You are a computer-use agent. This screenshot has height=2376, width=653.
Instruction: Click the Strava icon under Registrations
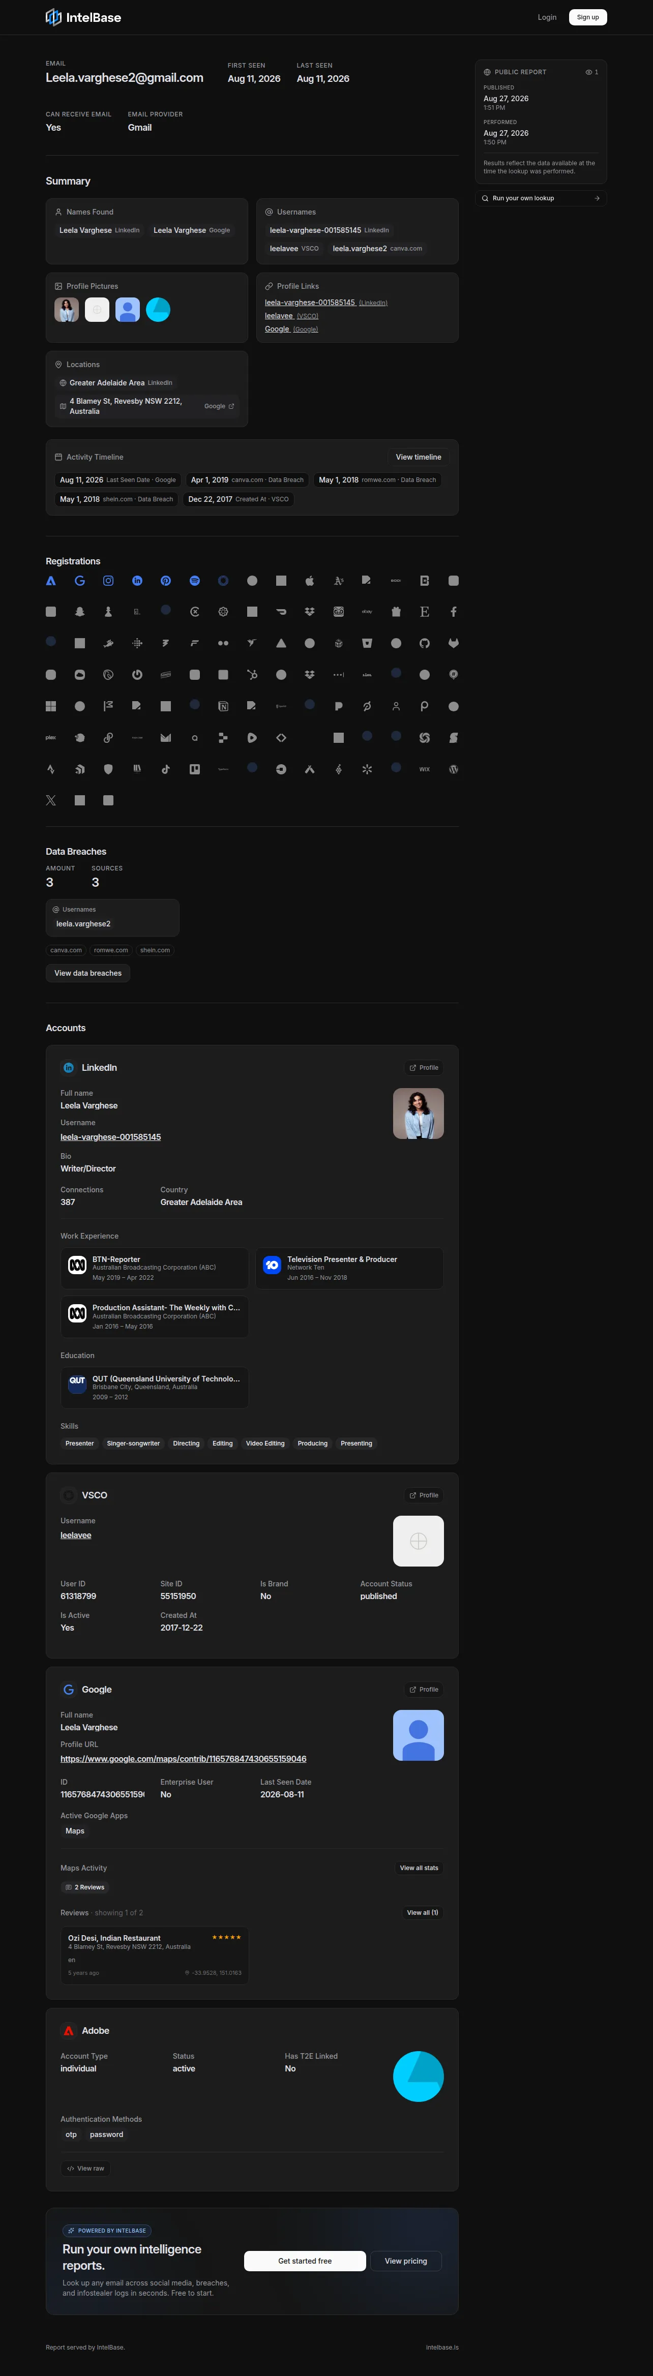click(x=51, y=769)
